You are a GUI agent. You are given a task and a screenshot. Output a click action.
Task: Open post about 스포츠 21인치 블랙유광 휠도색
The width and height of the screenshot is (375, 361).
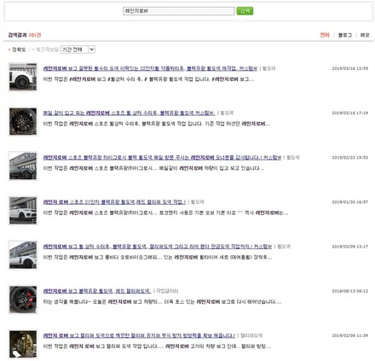click(114, 202)
